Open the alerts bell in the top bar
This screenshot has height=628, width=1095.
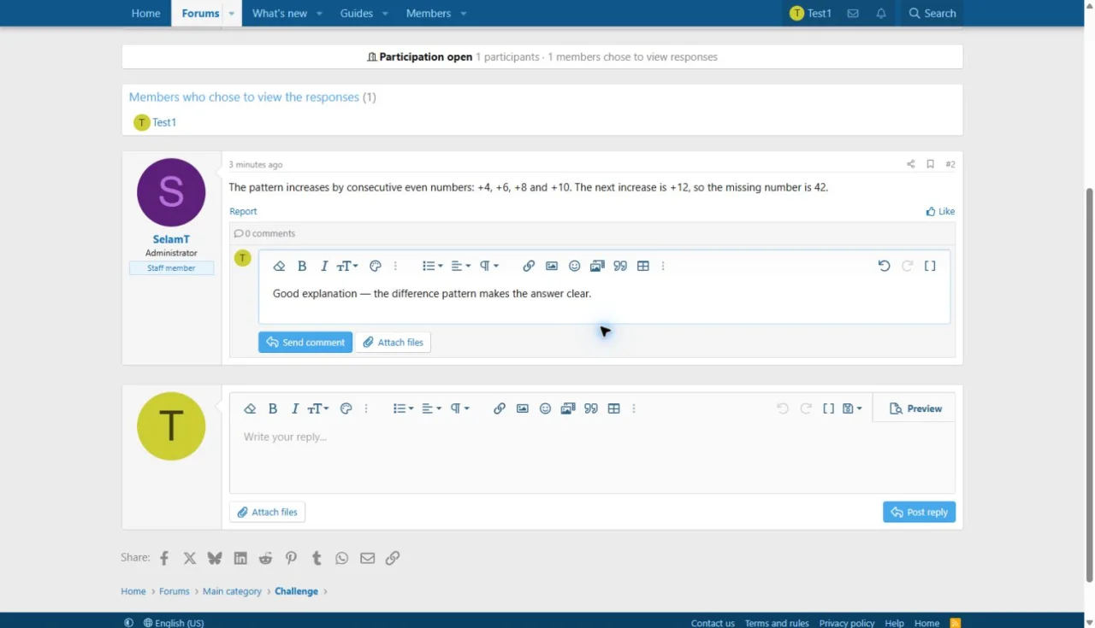[881, 14]
